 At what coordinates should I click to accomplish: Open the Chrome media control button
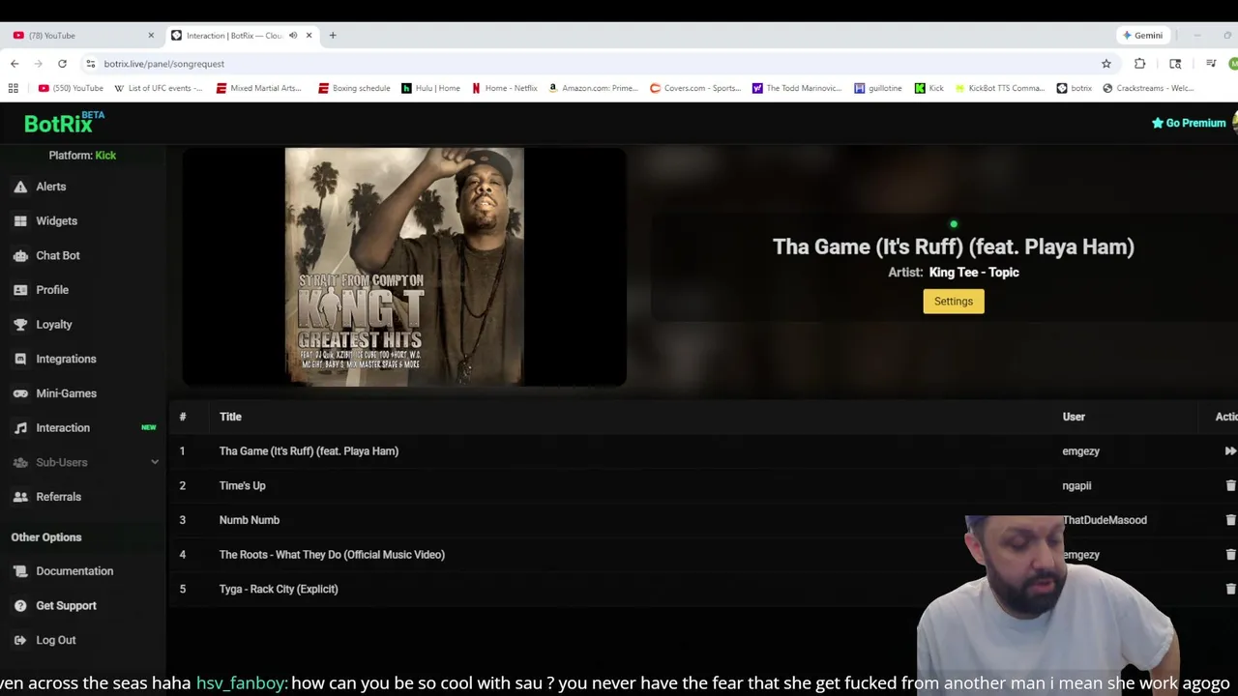click(1211, 64)
